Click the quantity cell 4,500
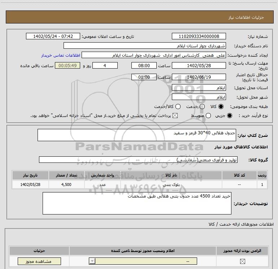The width and height of the screenshot is (278, 269). [66, 185]
